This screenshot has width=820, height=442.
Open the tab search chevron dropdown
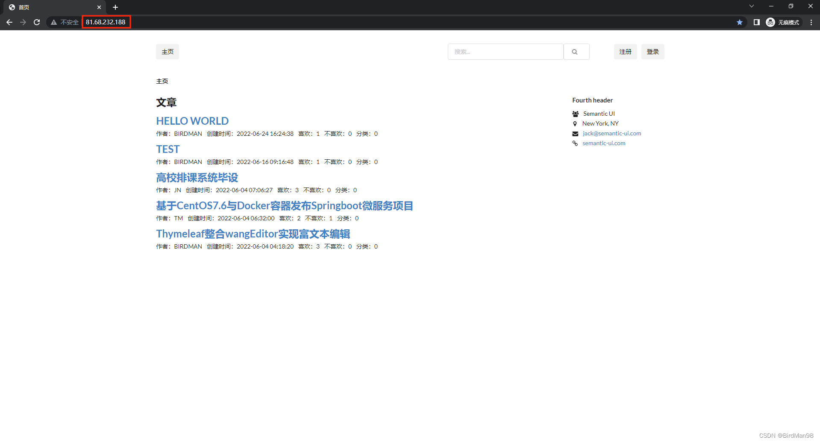coord(752,6)
